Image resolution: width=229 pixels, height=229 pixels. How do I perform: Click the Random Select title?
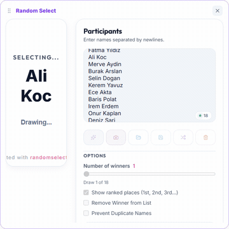click(x=36, y=11)
